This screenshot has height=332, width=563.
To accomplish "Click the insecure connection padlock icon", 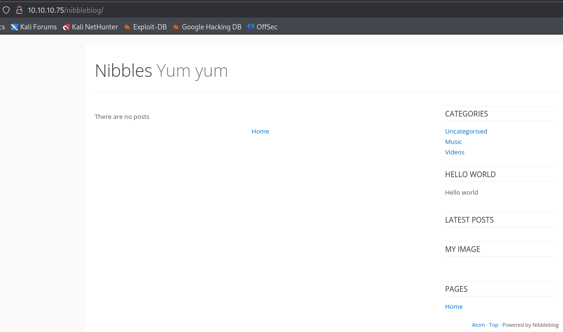I will (x=19, y=10).
